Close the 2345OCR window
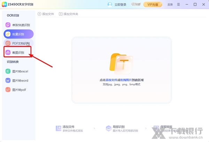Image resolution: width=209 pixels, height=142 pixels. [203, 5]
